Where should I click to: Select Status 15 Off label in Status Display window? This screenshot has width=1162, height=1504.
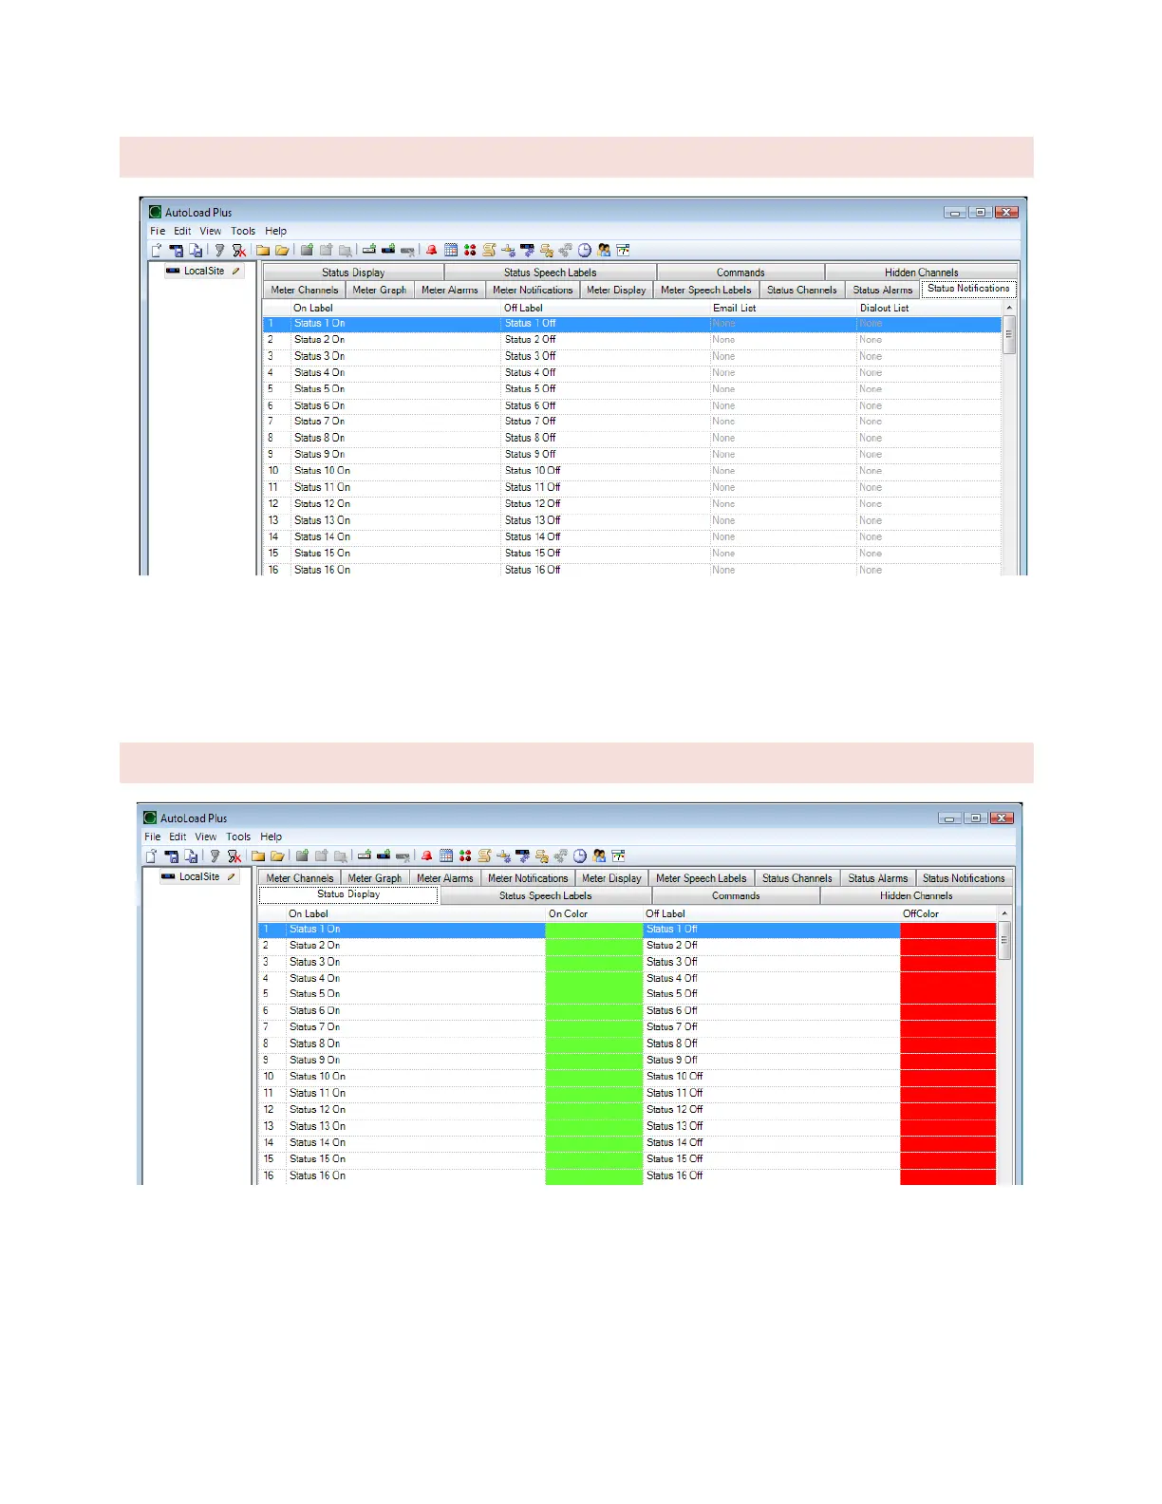(x=675, y=1159)
